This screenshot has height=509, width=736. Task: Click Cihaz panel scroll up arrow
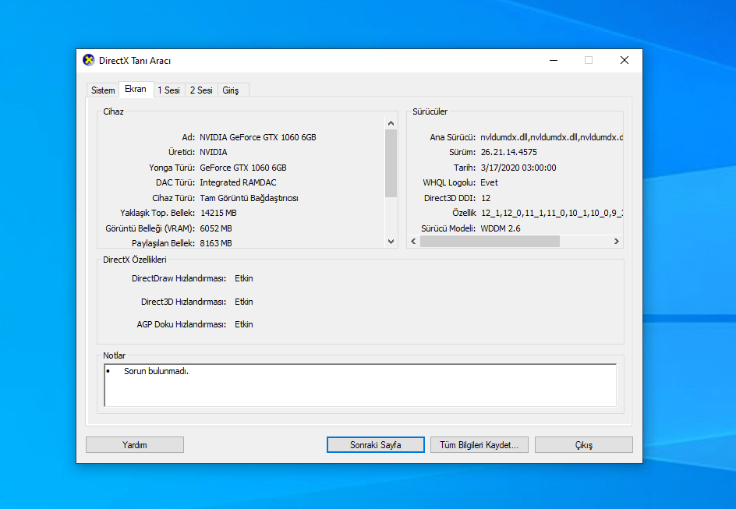[391, 123]
